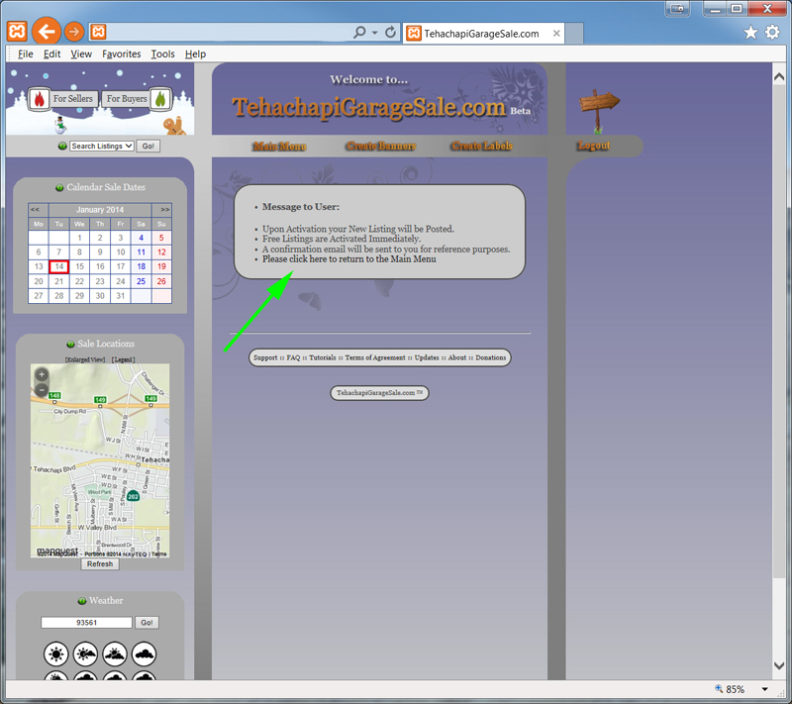Open the Create Banners link

click(x=381, y=146)
